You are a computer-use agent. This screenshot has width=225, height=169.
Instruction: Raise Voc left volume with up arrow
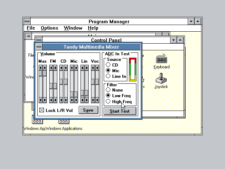coord(93,68)
